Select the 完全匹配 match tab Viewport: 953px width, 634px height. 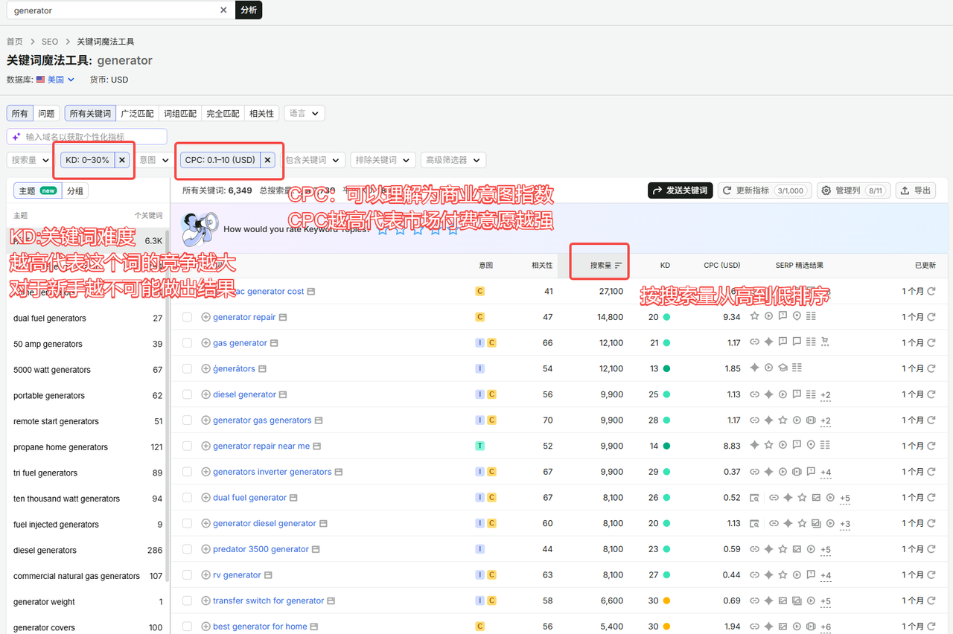(x=223, y=114)
